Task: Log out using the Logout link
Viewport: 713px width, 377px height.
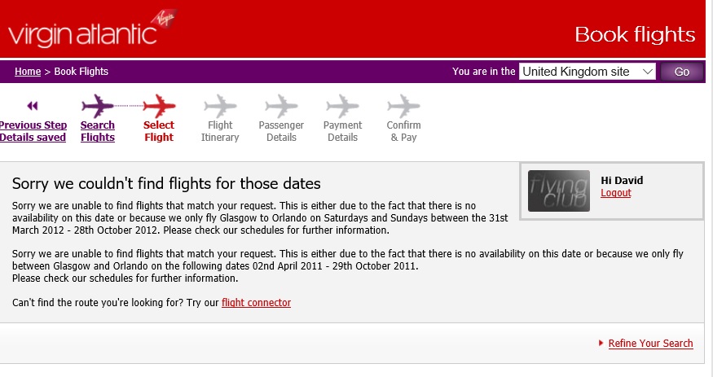Action: 616,193
